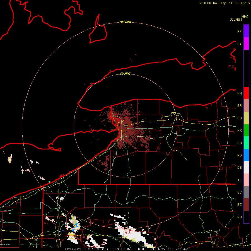The width and height of the screenshot is (251, 251).
Task: Click the IC pink legend swatch
Action: click(246, 180)
